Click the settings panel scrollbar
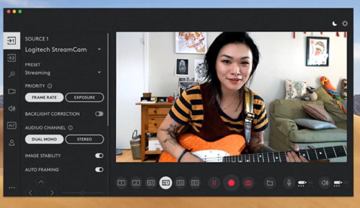 [108, 80]
